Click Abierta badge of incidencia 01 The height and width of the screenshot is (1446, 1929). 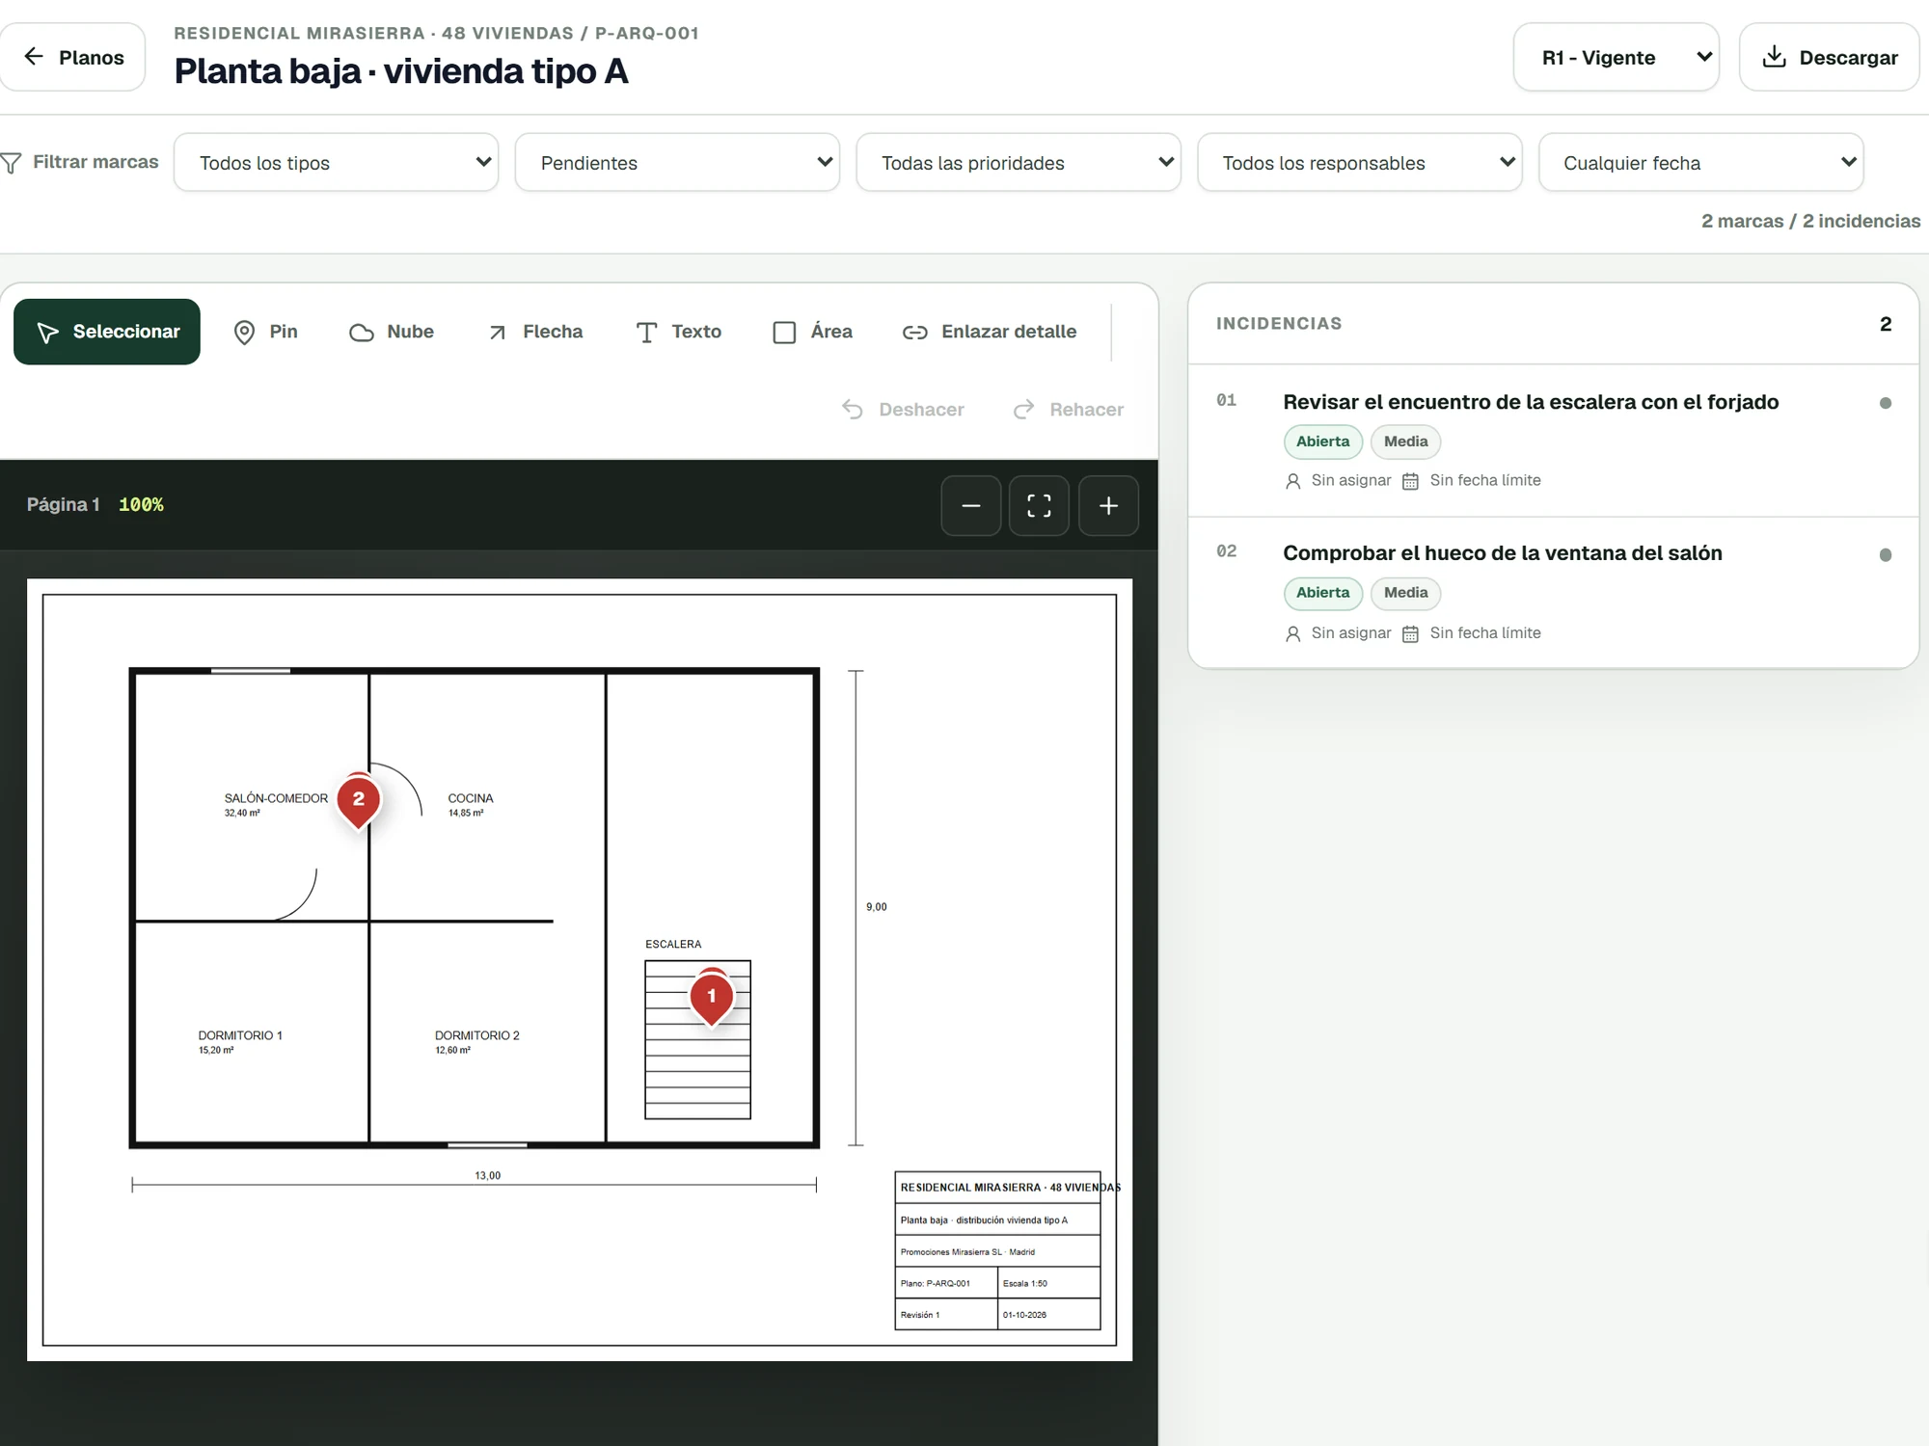[x=1322, y=442]
